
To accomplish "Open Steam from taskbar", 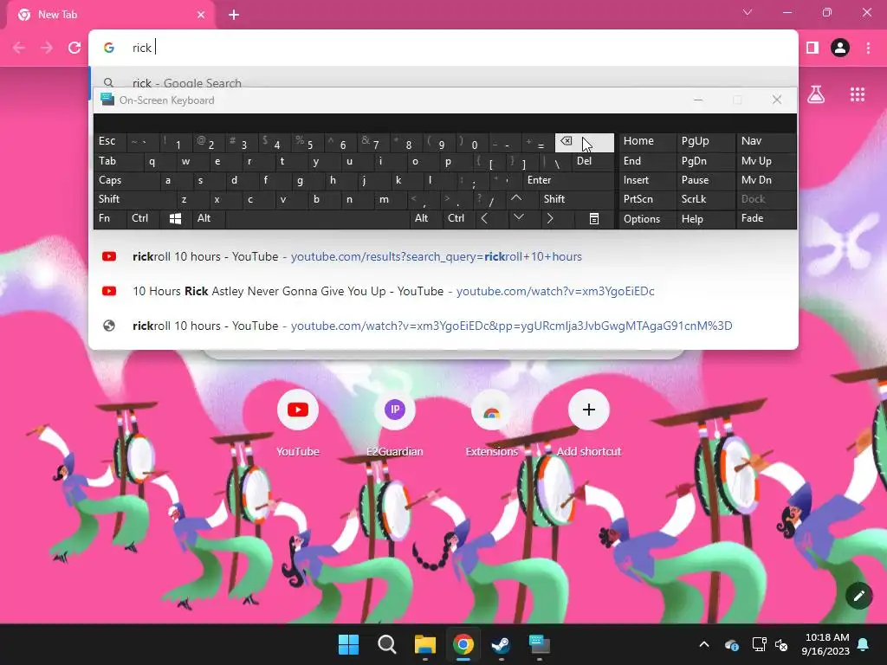I will coord(502,644).
